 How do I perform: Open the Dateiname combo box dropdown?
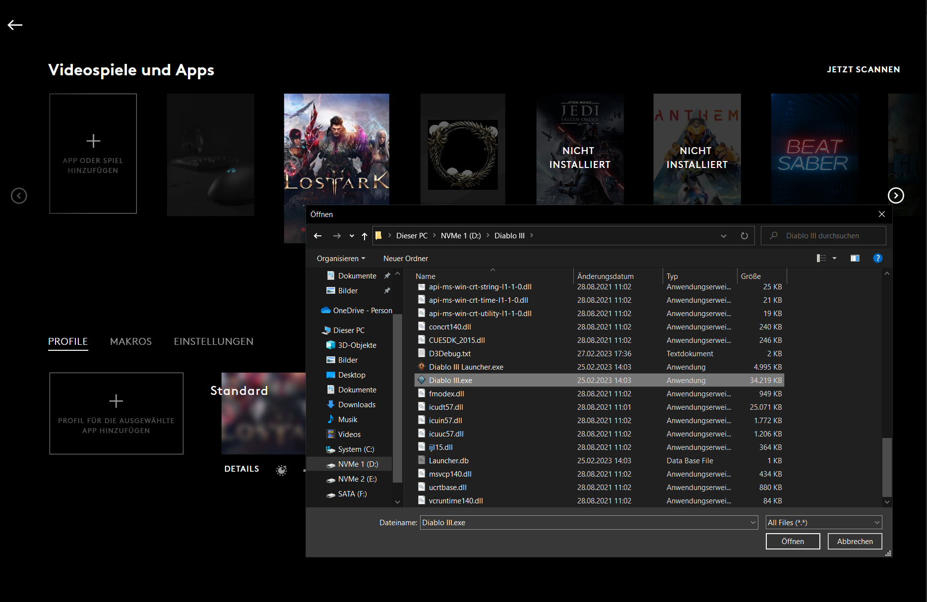pyautogui.click(x=753, y=523)
